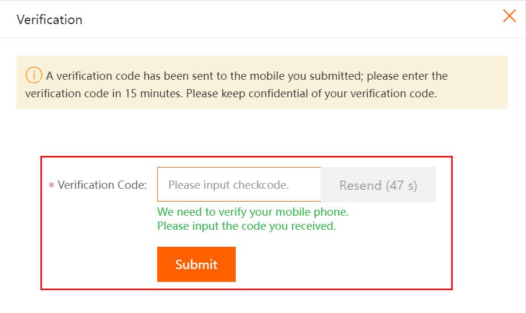Click the blank space right of the Submit button
The width and height of the screenshot is (526, 313).
340,264
